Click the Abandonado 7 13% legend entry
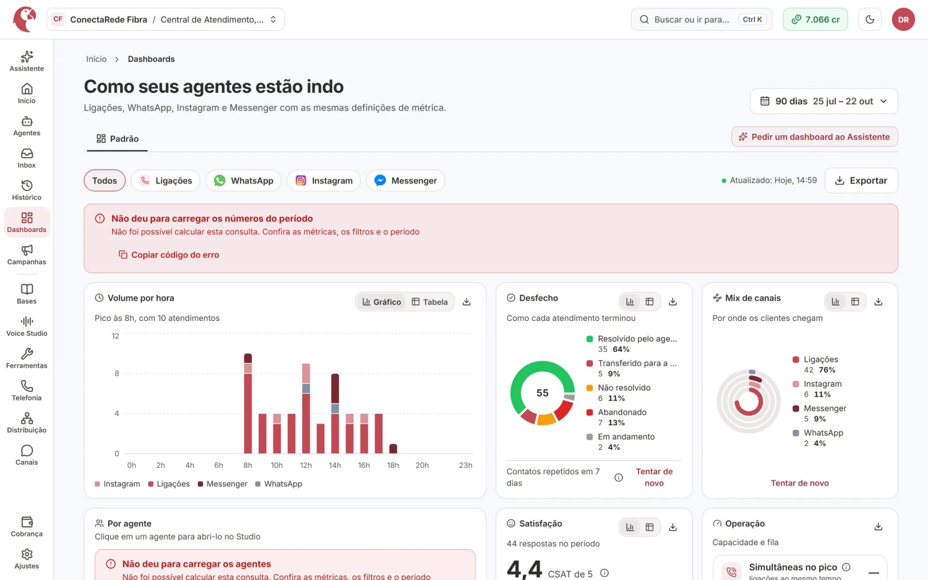This screenshot has height=580, width=928. 616,417
